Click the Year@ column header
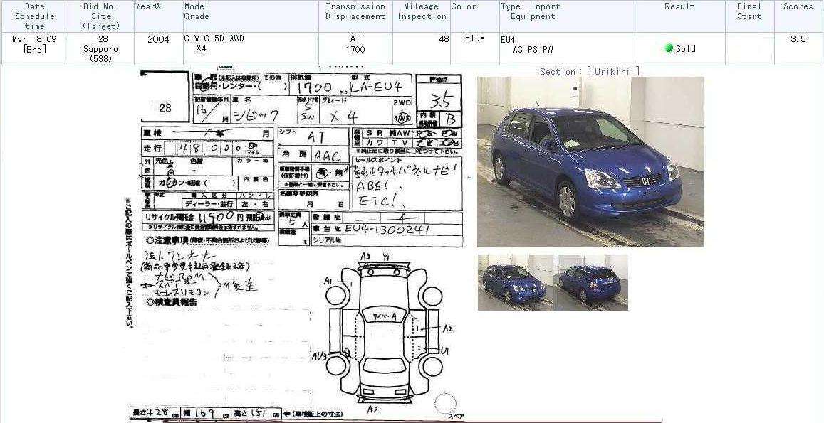This screenshot has height=423, width=824. pos(158,16)
